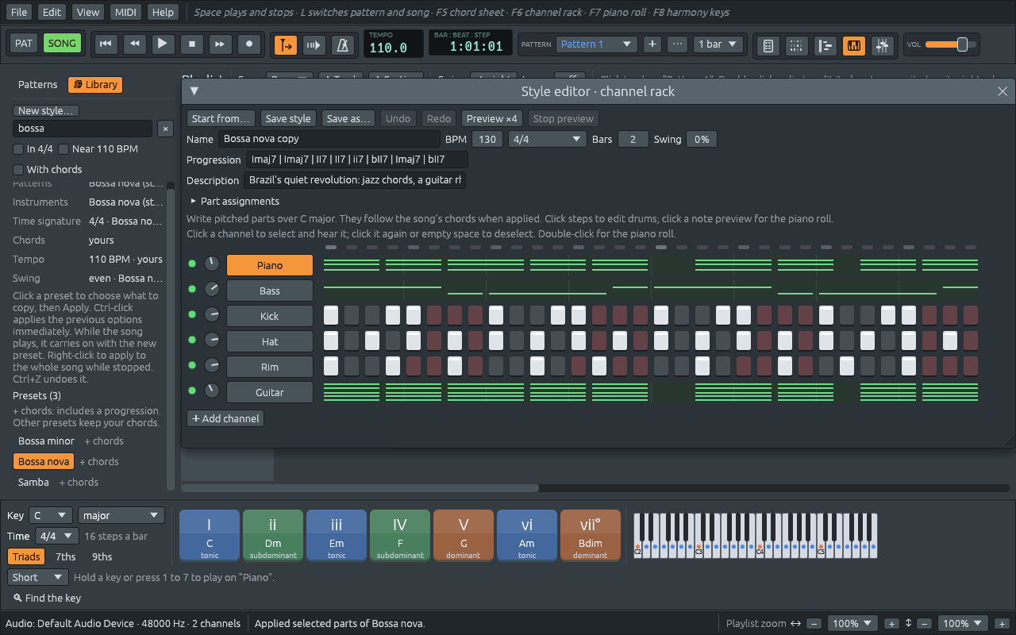Click the style Name field
This screenshot has width=1016, height=635.
[329, 140]
